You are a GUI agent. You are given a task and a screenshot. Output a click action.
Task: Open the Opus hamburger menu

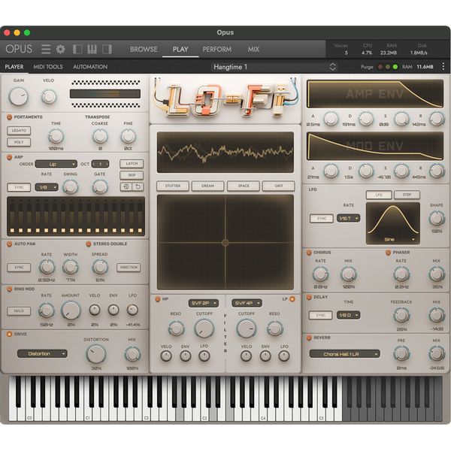point(46,50)
